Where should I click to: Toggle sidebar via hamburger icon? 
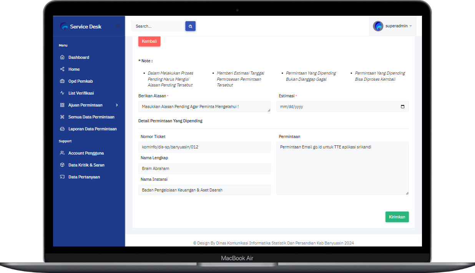coord(118,26)
